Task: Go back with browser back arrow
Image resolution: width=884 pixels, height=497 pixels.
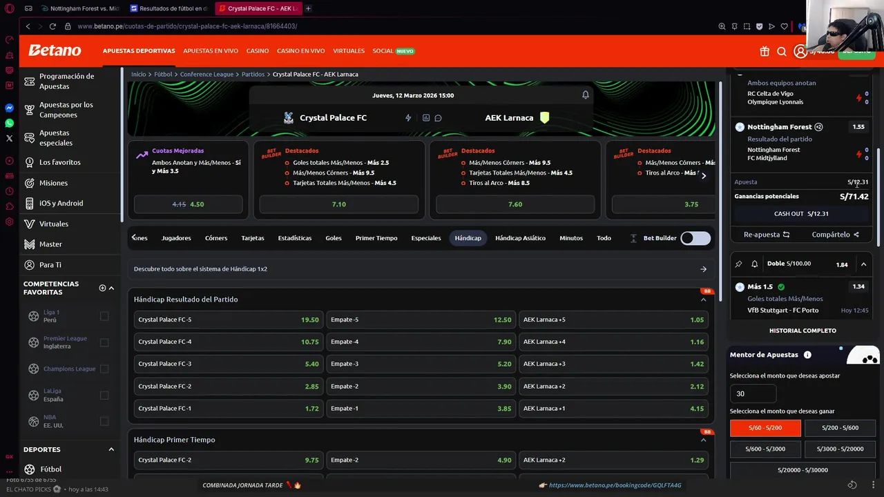Action: (28, 26)
